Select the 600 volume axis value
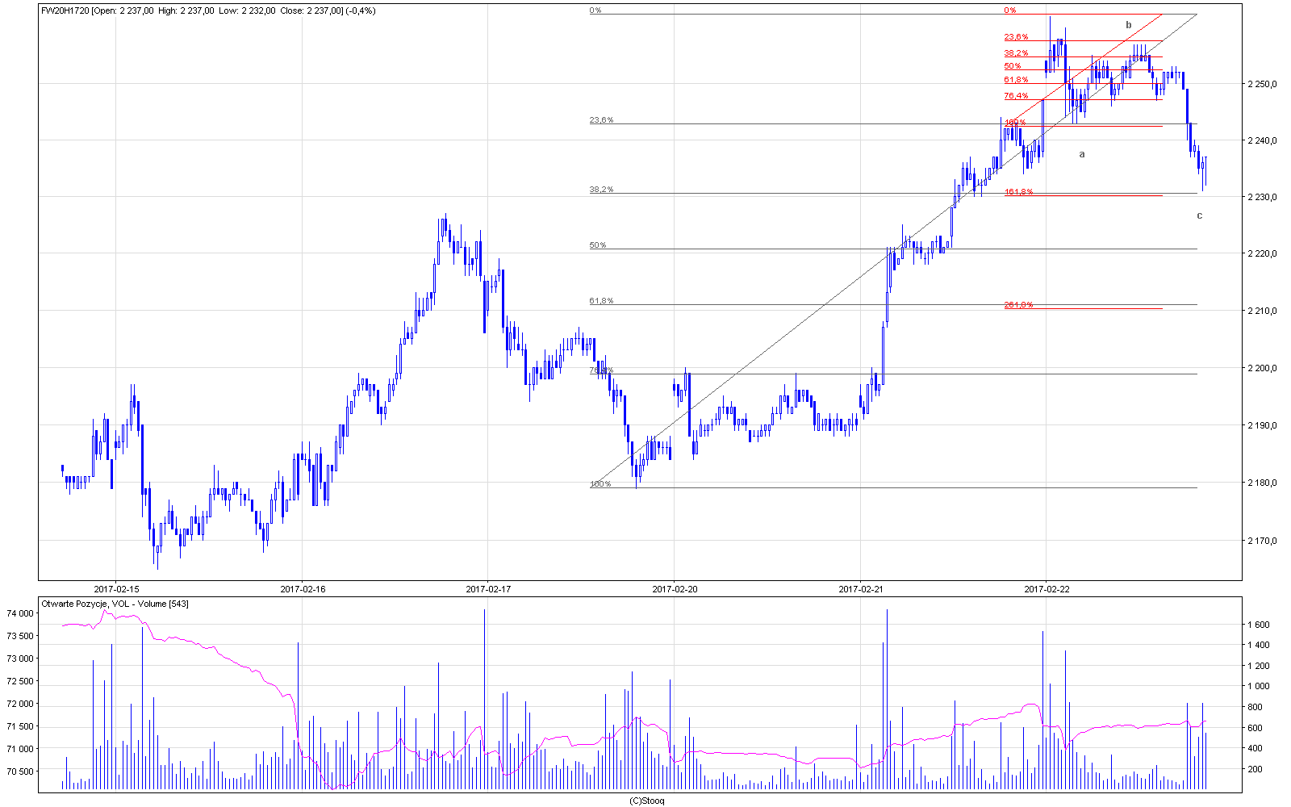Image resolution: width=1291 pixels, height=807 pixels. coord(1255,728)
